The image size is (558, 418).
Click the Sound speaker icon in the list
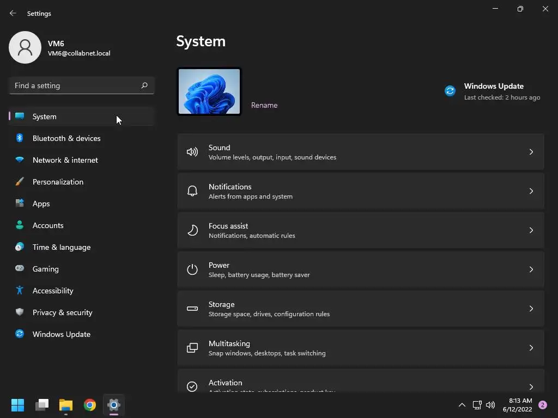192,152
